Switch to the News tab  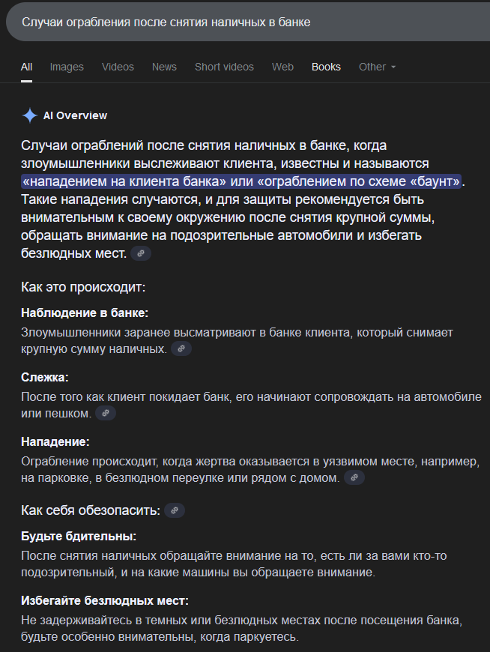(164, 67)
